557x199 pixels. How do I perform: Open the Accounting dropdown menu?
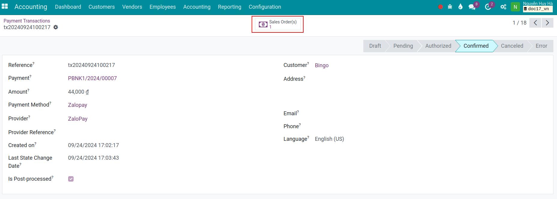197,7
